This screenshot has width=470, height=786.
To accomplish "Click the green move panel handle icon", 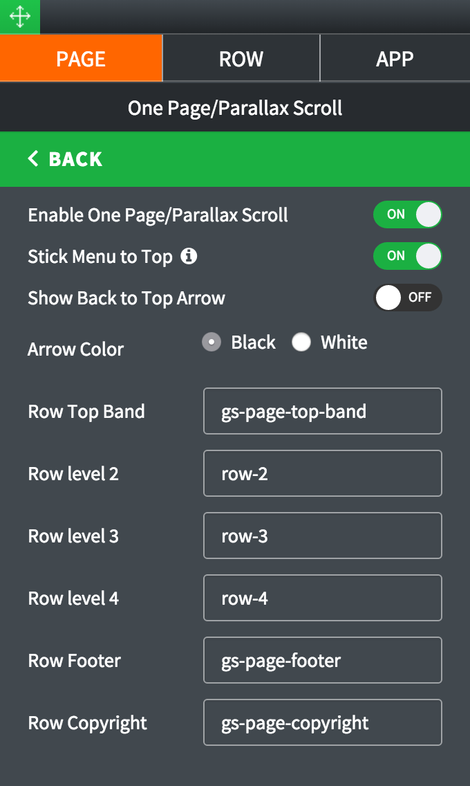I will [20, 17].
